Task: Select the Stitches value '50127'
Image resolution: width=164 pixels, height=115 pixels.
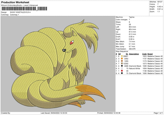Action: pyautogui.click(x=160, y=2)
